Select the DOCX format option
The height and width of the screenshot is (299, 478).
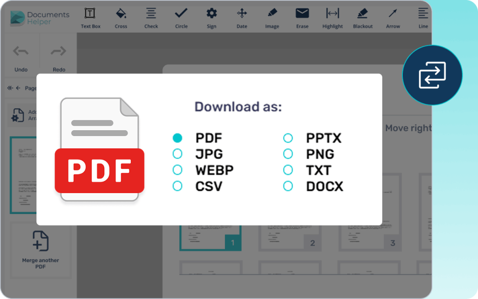click(288, 186)
